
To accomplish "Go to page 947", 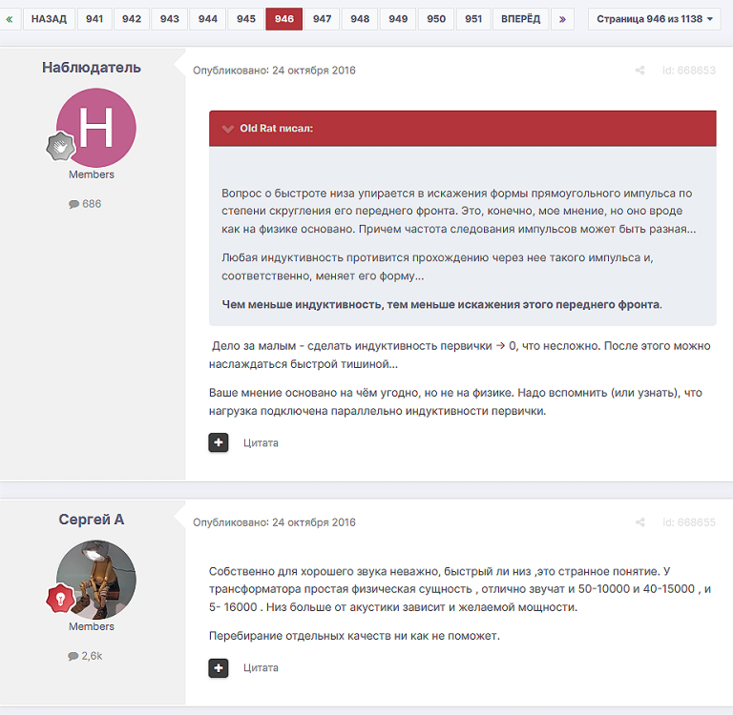I will coord(322,19).
